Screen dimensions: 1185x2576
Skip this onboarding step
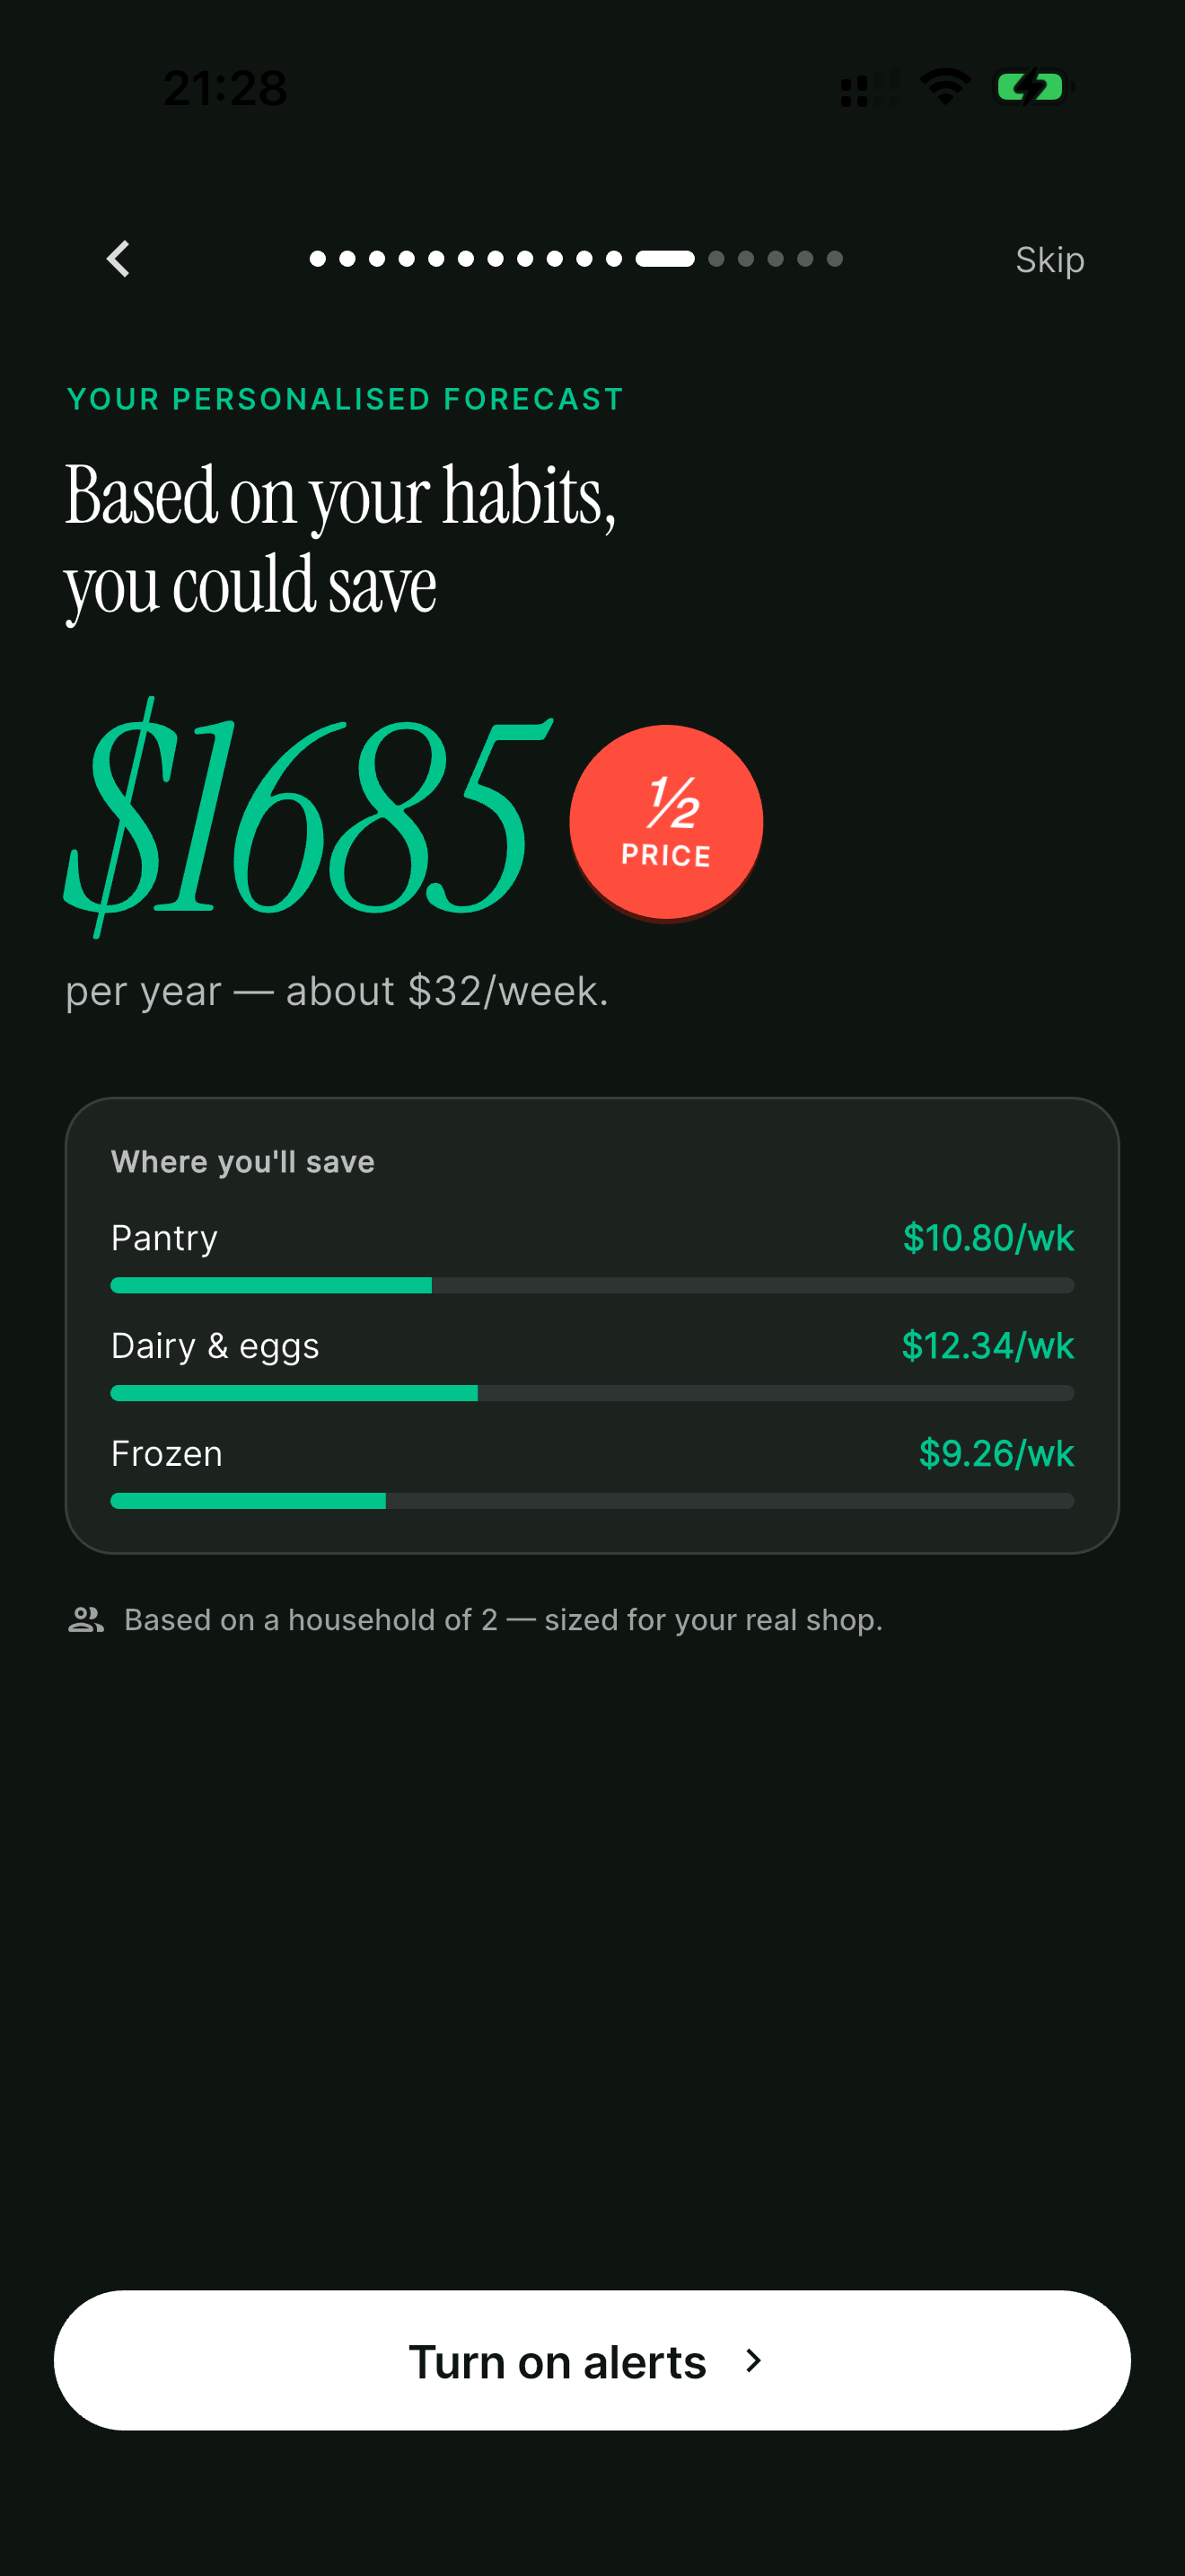click(x=1049, y=260)
